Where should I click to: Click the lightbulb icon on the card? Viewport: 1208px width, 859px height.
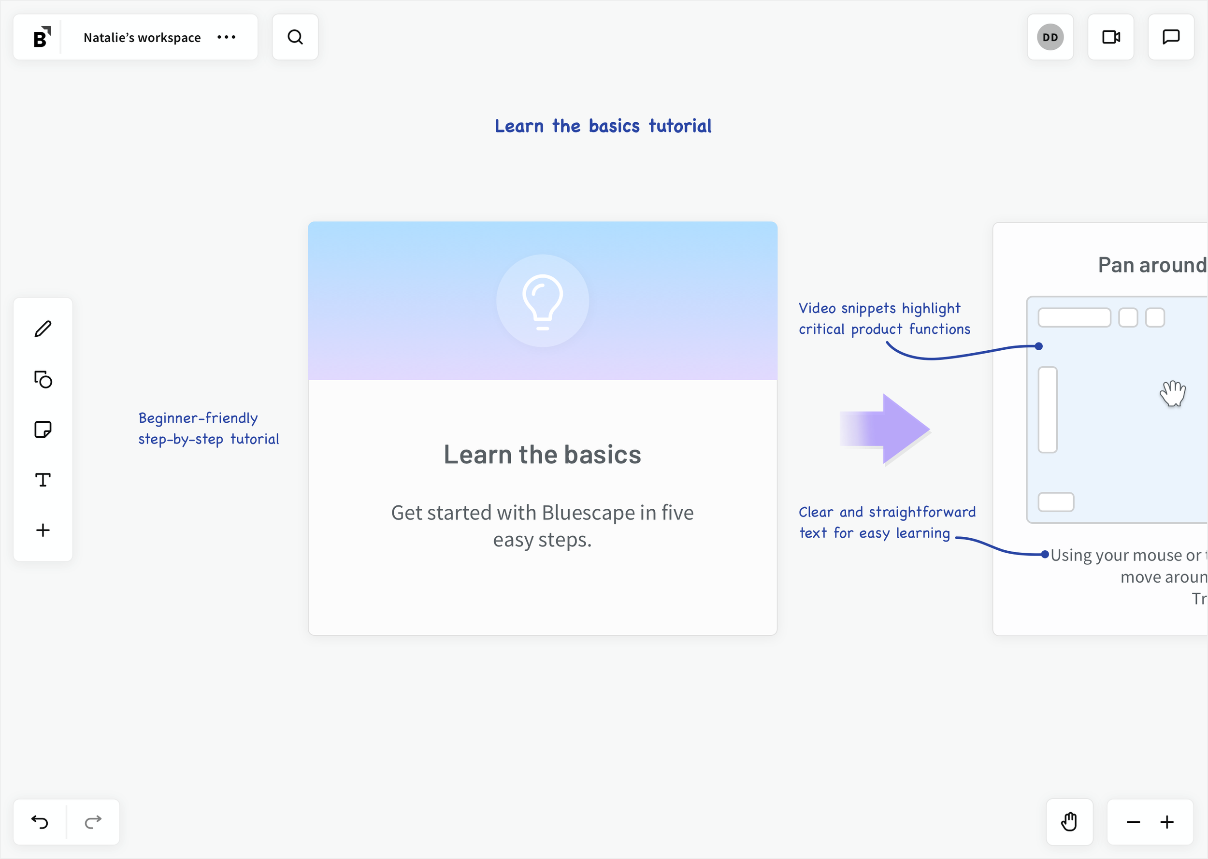point(543,301)
